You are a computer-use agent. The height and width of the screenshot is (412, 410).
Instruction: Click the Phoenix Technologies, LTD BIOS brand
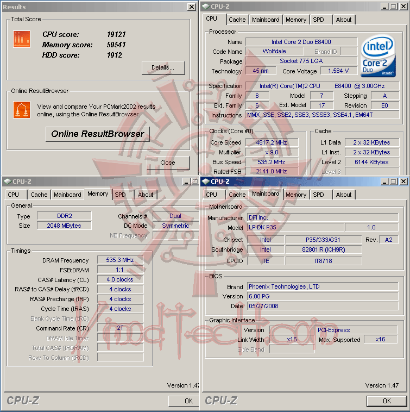coord(323,286)
